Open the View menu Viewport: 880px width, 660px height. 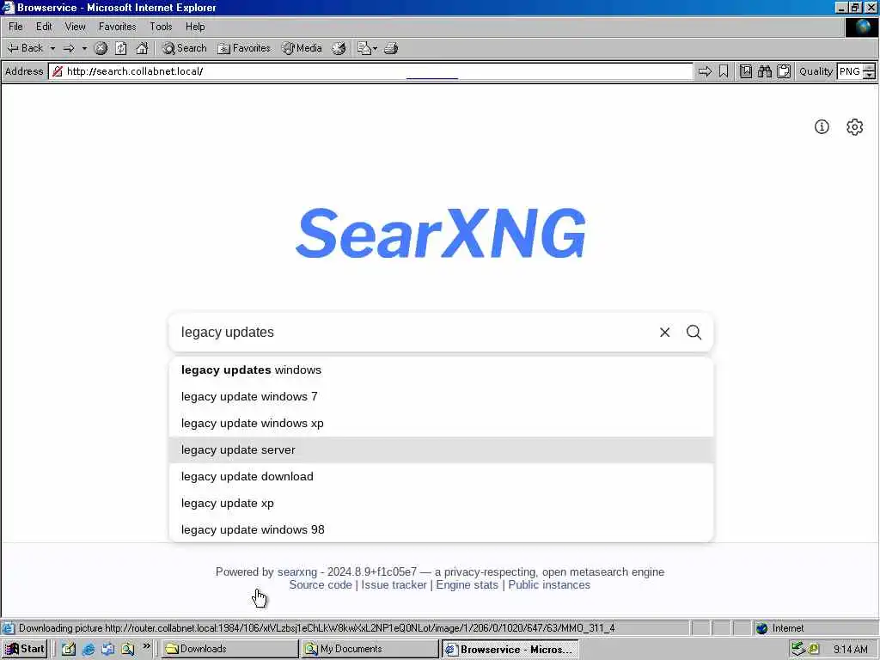click(x=76, y=27)
